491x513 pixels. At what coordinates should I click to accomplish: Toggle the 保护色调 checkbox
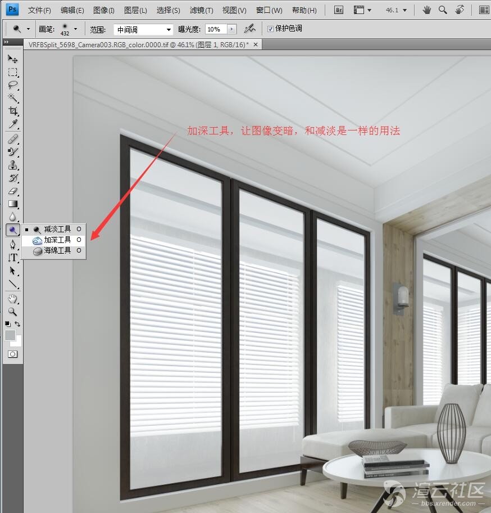(x=270, y=29)
